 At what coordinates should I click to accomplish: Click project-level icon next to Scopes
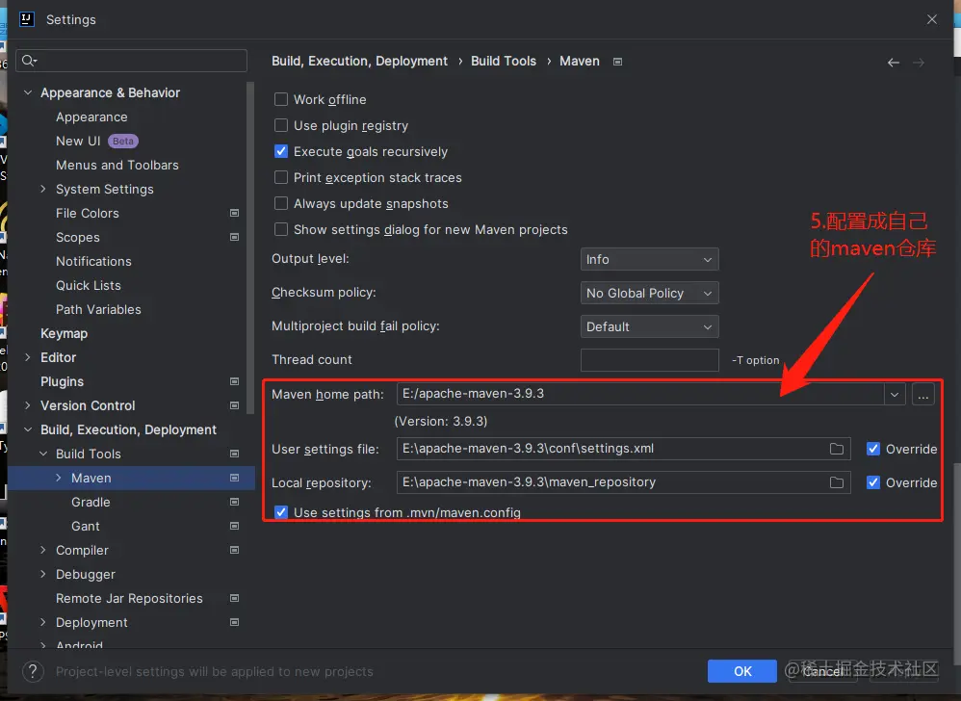(234, 237)
